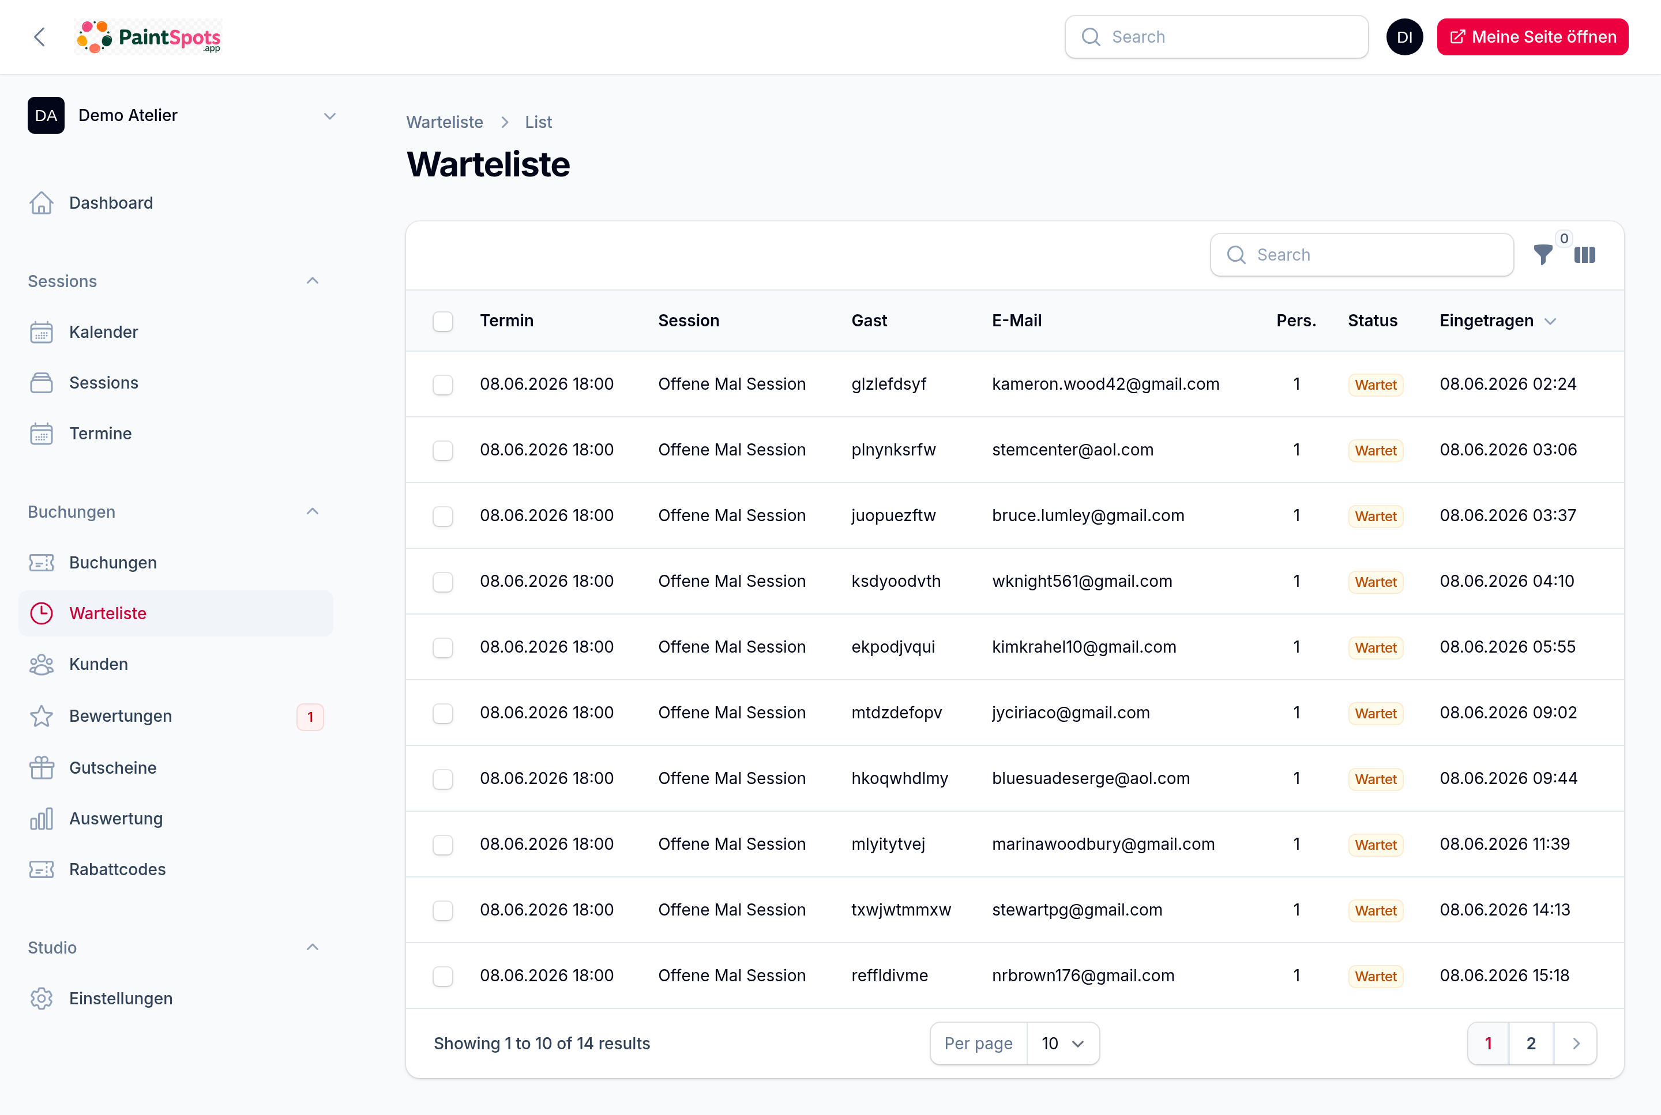1661x1115 pixels.
Task: Focus the table Search field
Action: tap(1362, 255)
